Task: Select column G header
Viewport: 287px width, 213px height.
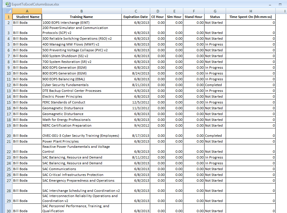Action: pyautogui.click(x=215, y=11)
